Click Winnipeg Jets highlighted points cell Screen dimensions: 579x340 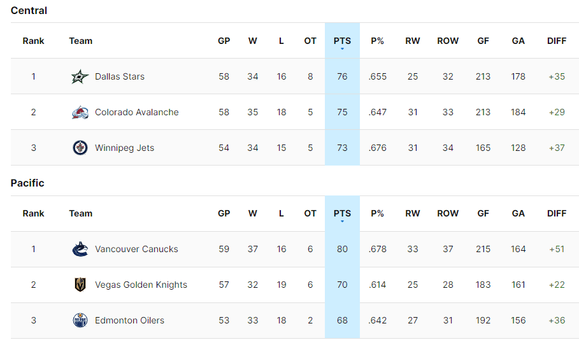pos(342,148)
